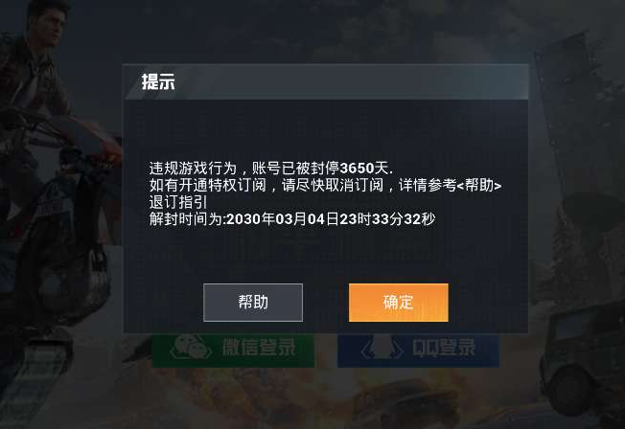Image resolution: width=625 pixels, height=429 pixels.
Task: Tap the dimmed 微信登录 login button text
Action: [259, 348]
